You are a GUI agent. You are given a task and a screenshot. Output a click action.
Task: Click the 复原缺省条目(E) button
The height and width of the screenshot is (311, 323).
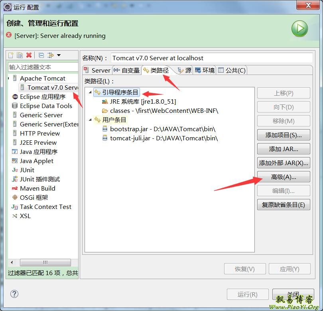click(284, 205)
